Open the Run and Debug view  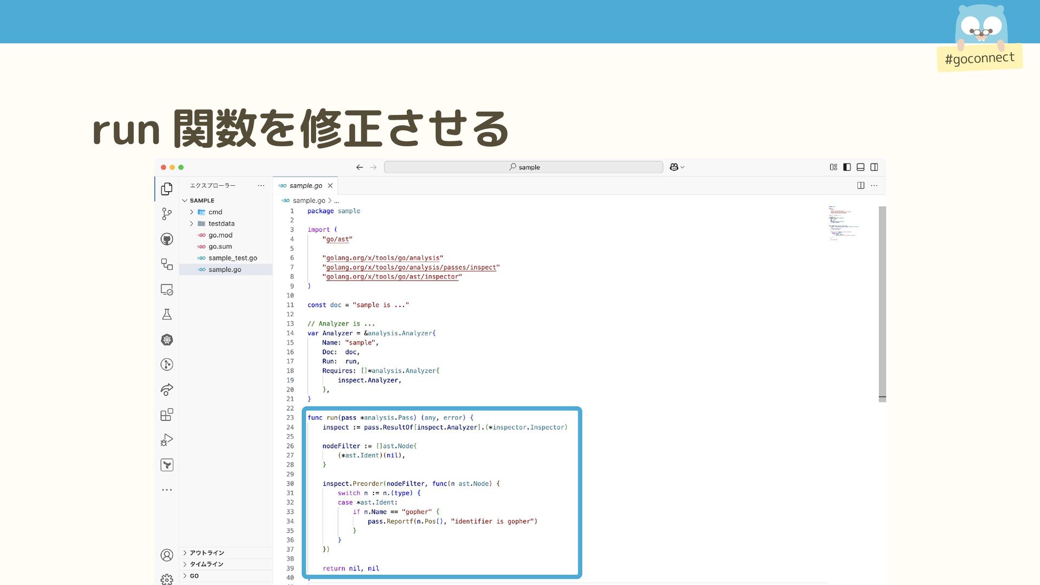pyautogui.click(x=167, y=440)
